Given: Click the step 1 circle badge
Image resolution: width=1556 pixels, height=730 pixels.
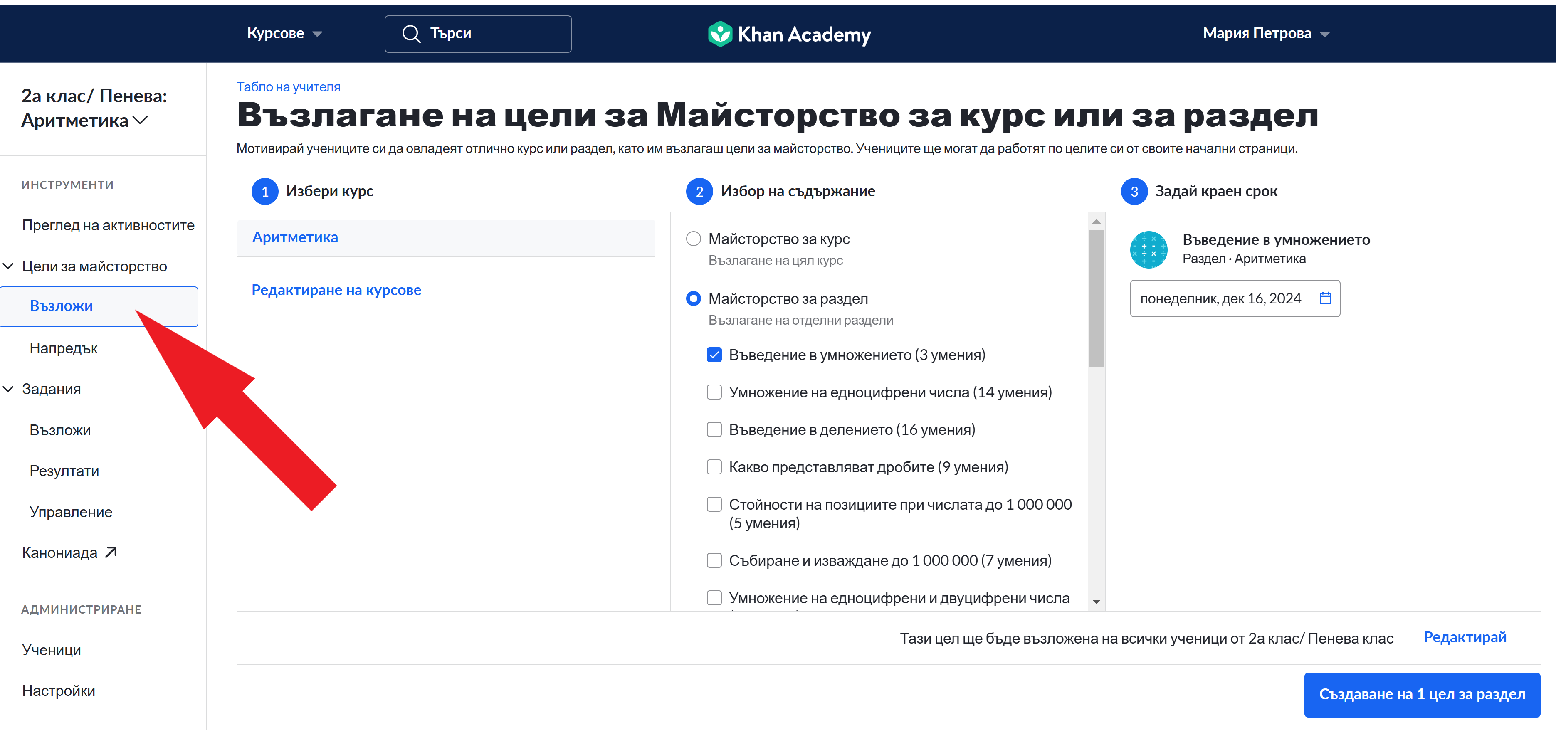Looking at the screenshot, I should (x=264, y=191).
